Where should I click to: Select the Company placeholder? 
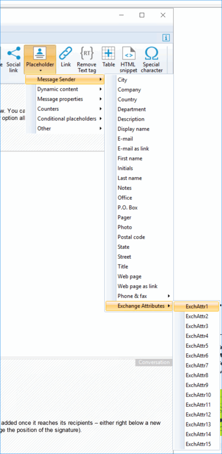(139, 90)
